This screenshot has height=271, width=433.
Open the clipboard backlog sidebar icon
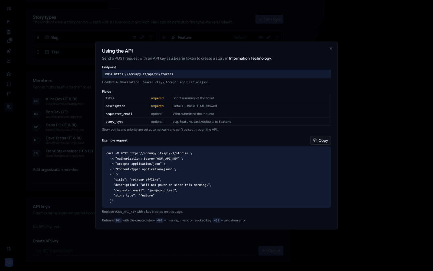point(9,32)
